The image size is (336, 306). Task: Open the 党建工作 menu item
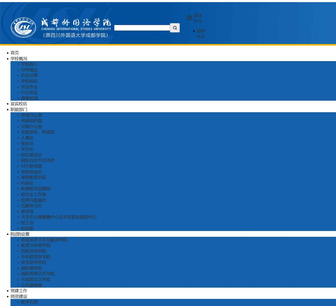tap(19, 291)
